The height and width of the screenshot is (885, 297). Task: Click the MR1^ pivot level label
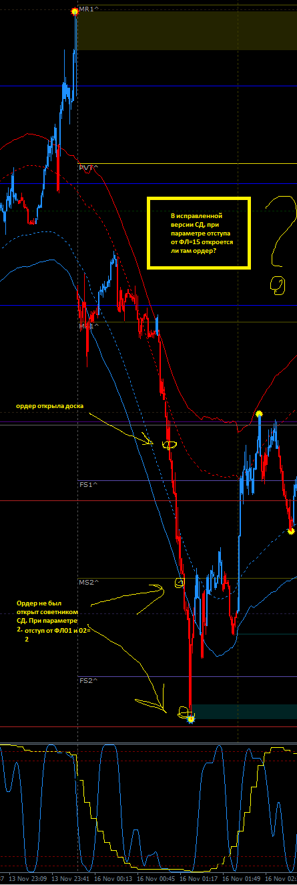89,9
